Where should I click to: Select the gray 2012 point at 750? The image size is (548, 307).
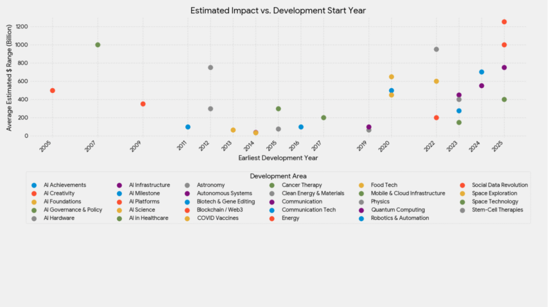coord(210,68)
